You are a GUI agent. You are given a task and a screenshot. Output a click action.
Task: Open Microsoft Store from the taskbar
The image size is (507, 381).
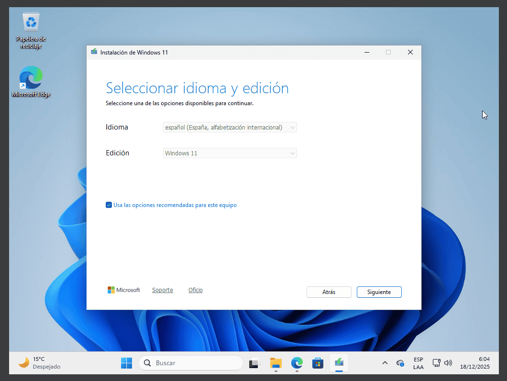point(318,363)
